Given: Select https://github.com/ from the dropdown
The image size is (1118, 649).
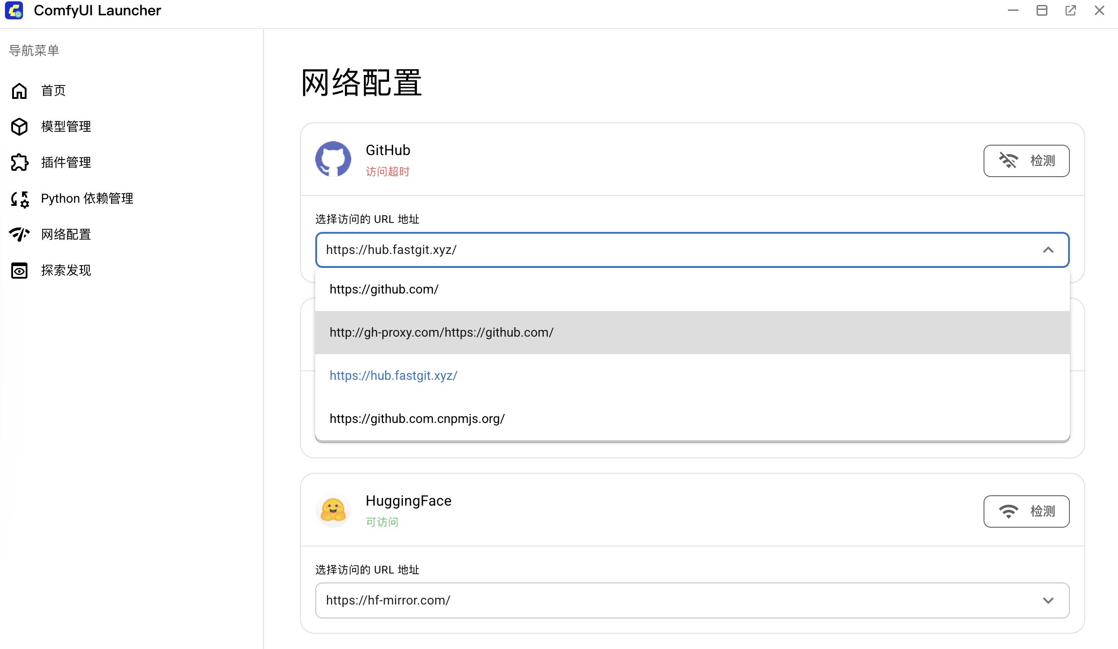Looking at the screenshot, I should click(x=384, y=289).
